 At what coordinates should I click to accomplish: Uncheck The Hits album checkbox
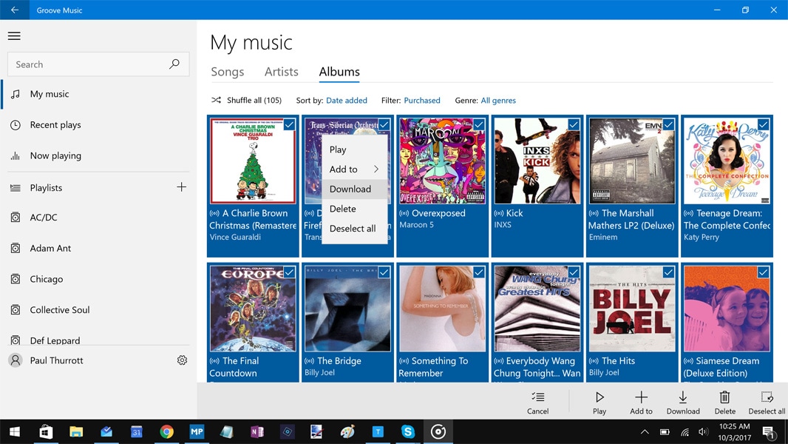[668, 272]
